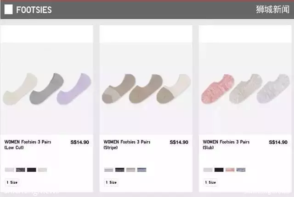294x197 pixels.
Task: Open WOMEN Footsies 3 Pairs (Low Cut) link
Action: [28, 145]
